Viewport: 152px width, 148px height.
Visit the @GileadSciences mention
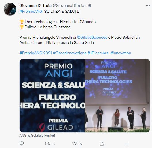point(92,37)
